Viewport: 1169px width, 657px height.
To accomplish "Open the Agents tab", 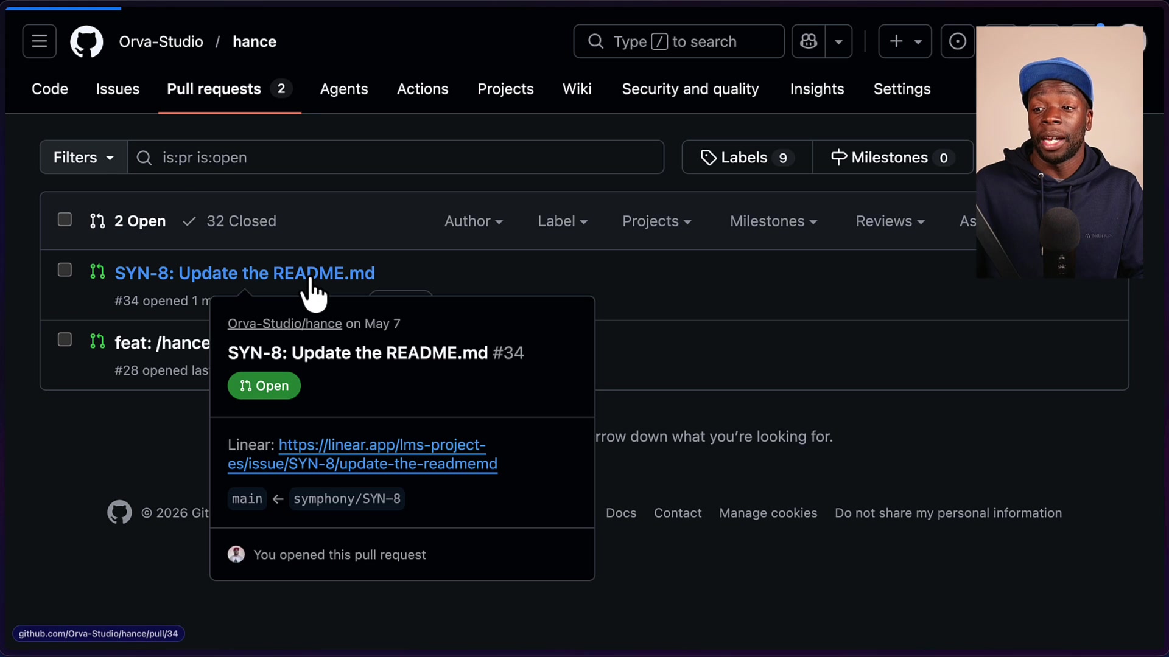I will coord(344,89).
